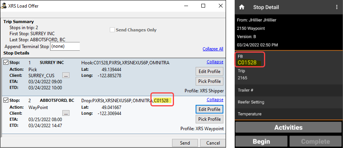Tap the 03/24/2022 02:50 PM timestamp
The height and width of the screenshot is (148, 343).
tap(258, 45)
